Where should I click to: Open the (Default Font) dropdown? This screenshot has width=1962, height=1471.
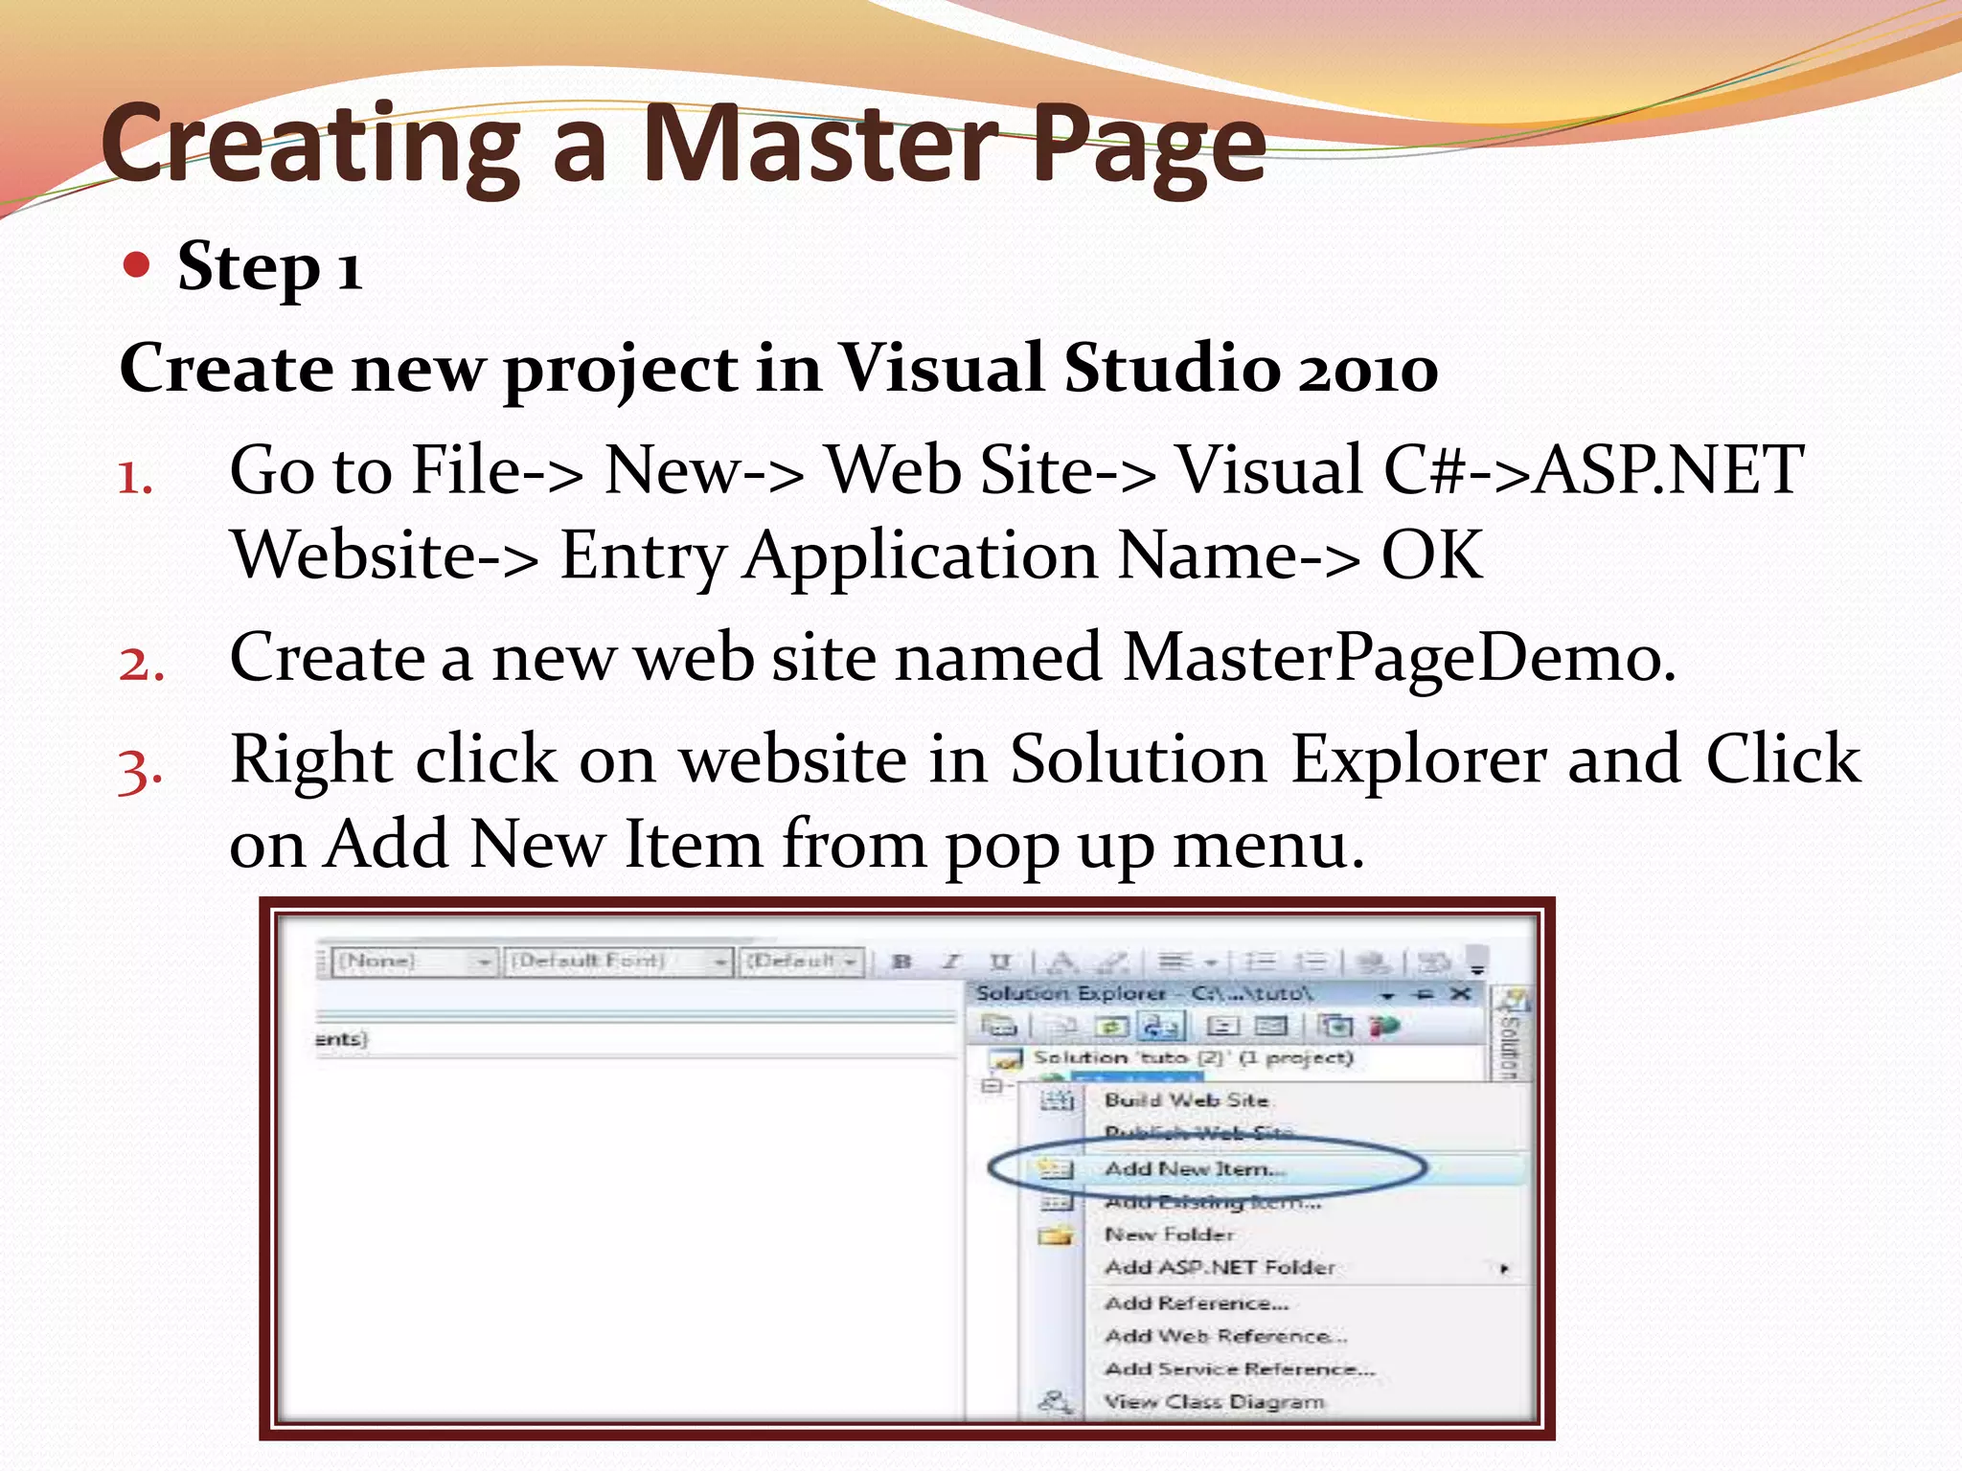(x=620, y=962)
